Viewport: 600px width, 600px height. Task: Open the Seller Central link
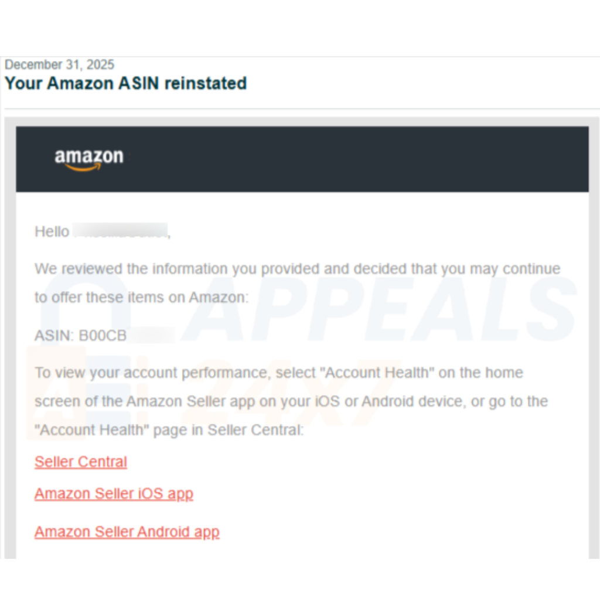[81, 462]
